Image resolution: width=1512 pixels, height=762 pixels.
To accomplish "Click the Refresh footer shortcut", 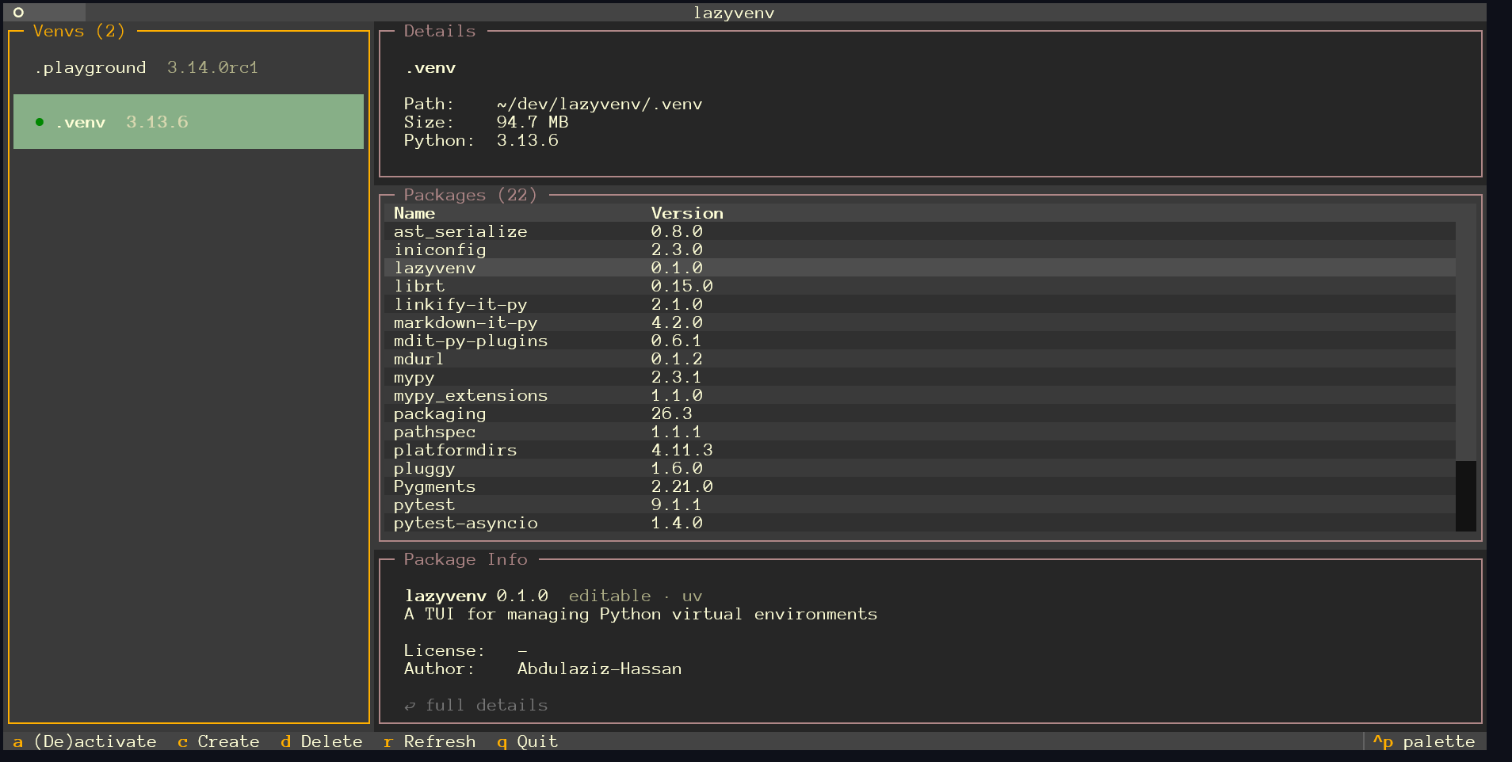I will tap(430, 741).
